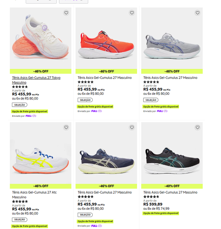Open the navy Gel-Cumulus 27 product photo
Image resolution: width=221 pixels, height=229 pixels.
coord(106,153)
